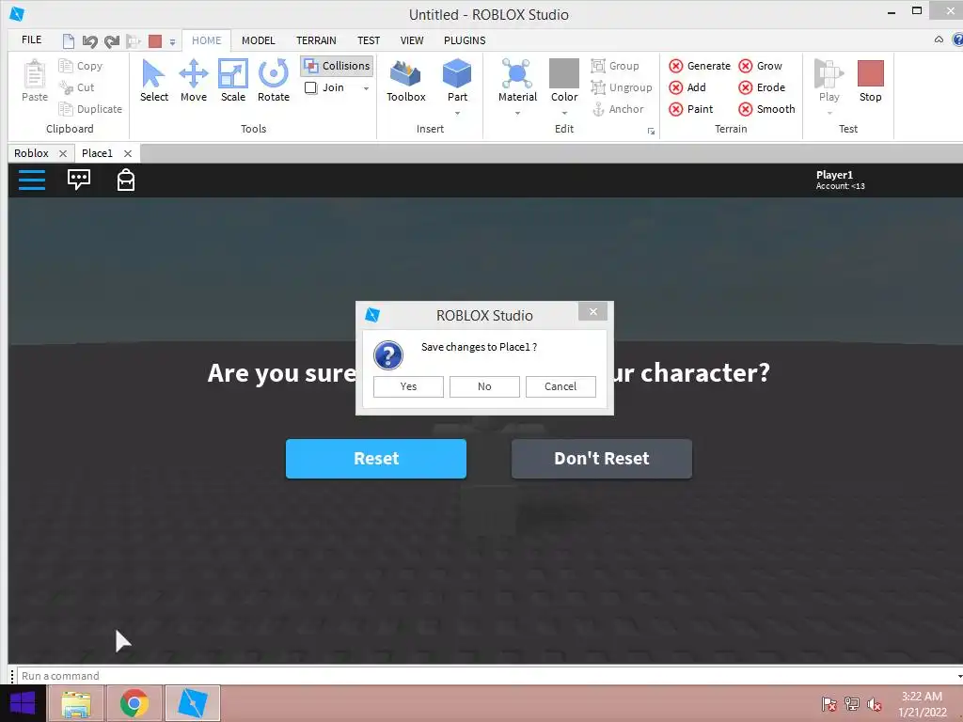Group the selected objects
The width and height of the screenshot is (963, 722).
pyautogui.click(x=615, y=66)
